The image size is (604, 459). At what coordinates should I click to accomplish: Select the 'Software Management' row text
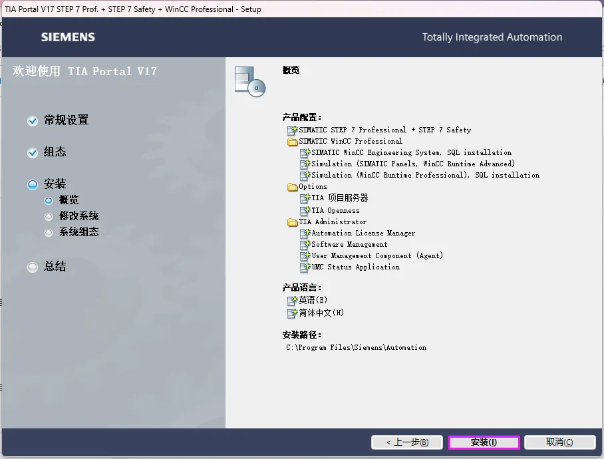point(349,245)
